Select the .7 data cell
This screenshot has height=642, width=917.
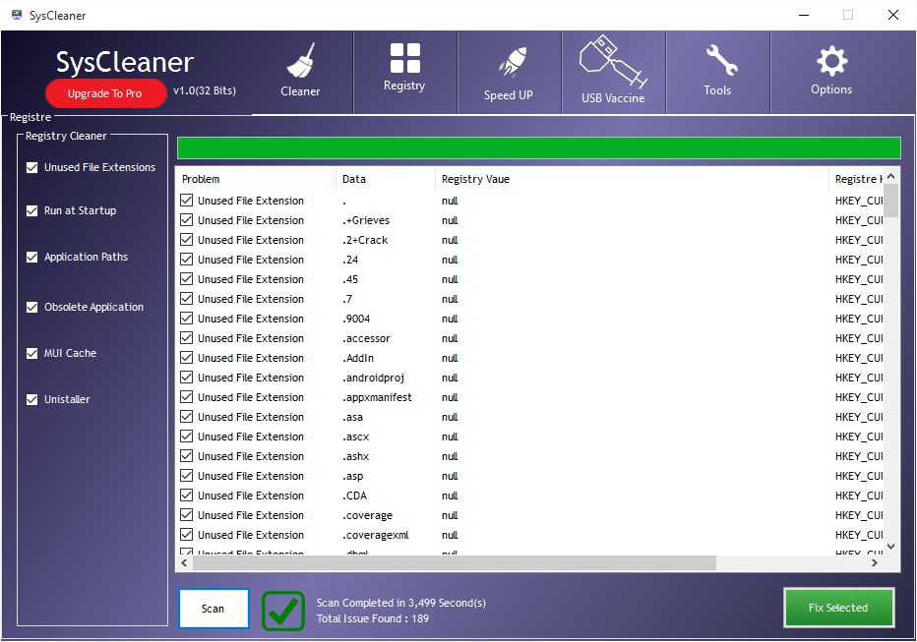(x=347, y=299)
